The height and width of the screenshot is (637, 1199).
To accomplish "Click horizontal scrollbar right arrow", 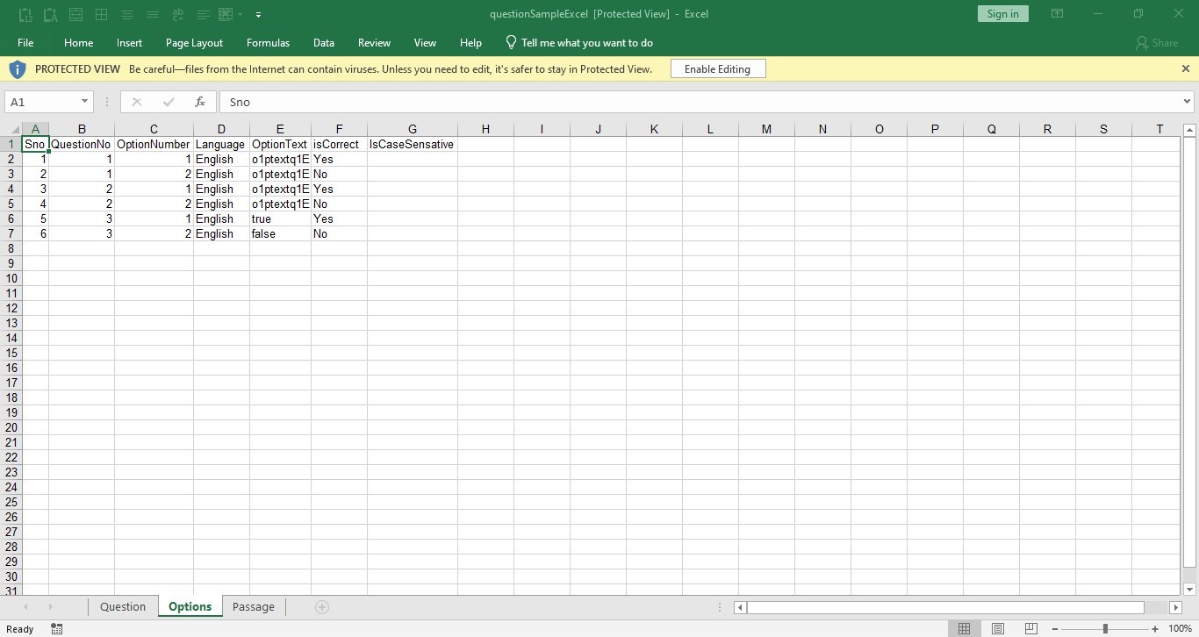I will [1175, 607].
